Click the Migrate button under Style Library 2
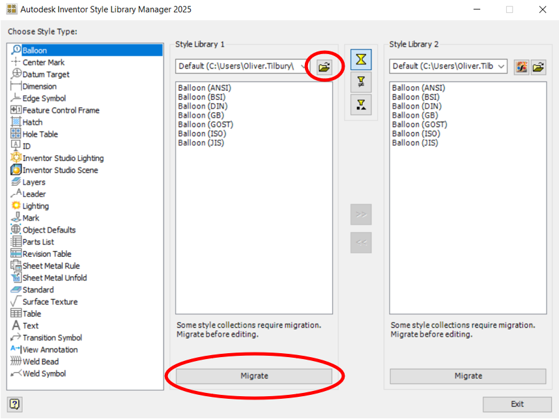This screenshot has height=419, width=559. [467, 376]
